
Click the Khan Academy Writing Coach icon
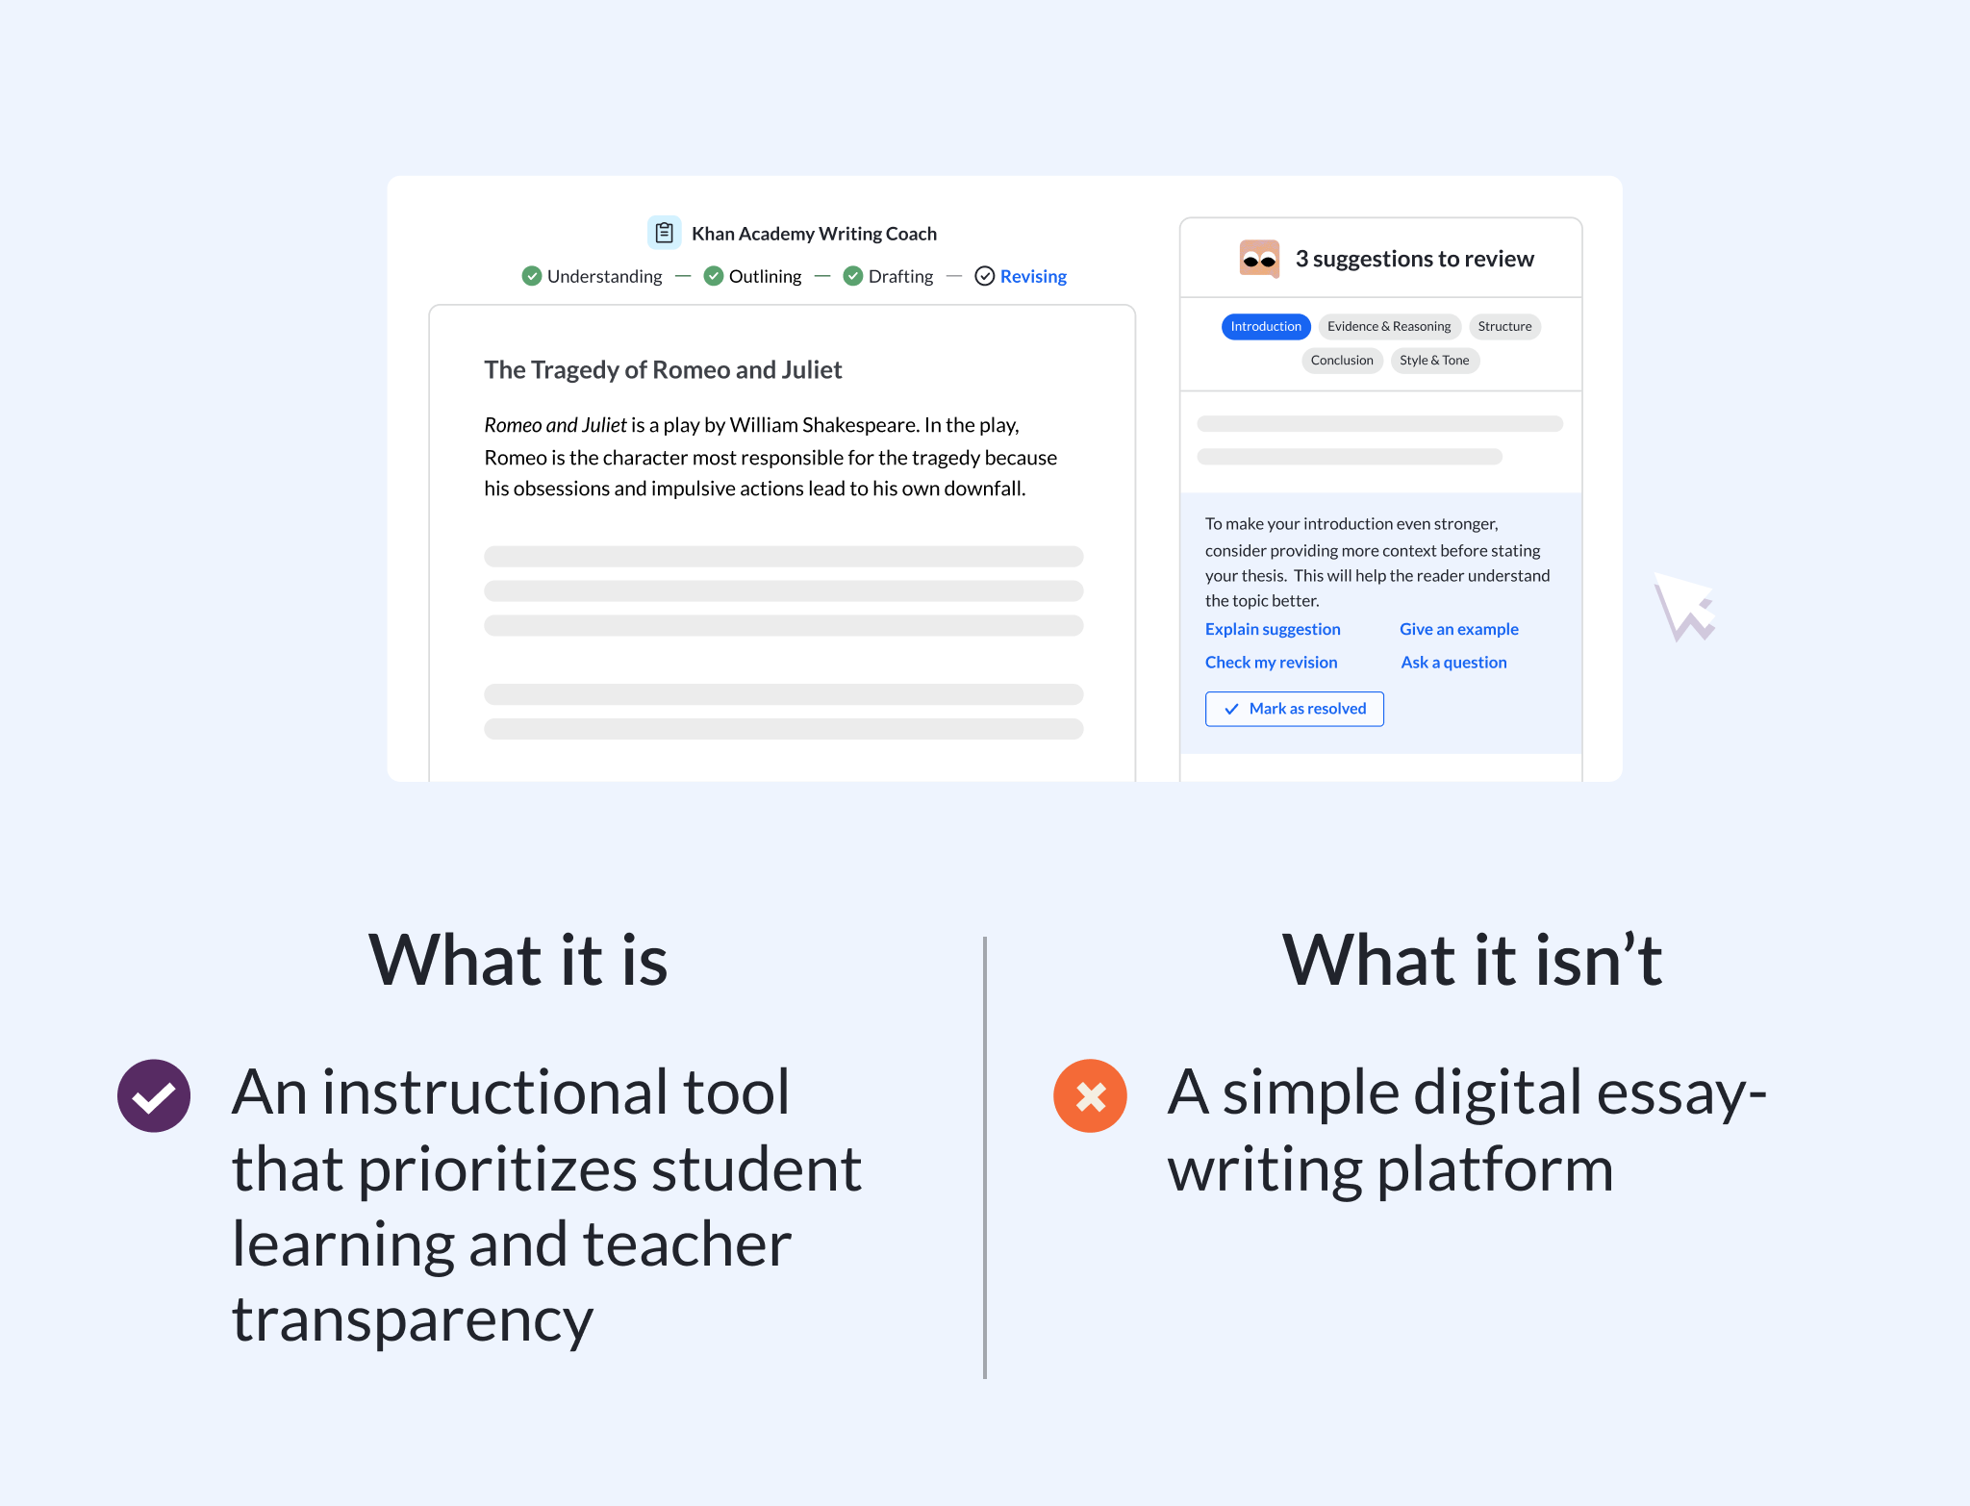coord(667,234)
